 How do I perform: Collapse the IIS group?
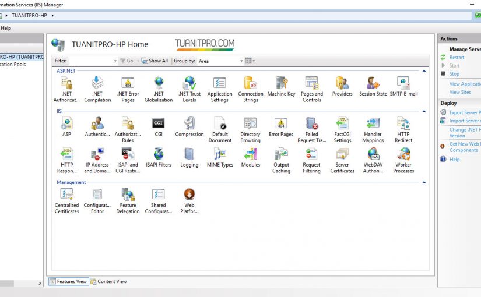(424, 111)
